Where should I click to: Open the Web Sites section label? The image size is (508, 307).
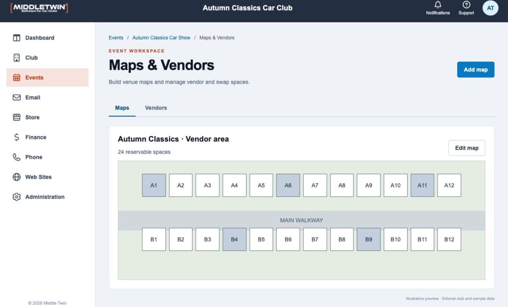(x=39, y=177)
